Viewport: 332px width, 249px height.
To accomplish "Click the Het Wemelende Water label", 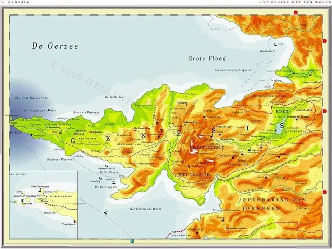I will (x=146, y=209).
